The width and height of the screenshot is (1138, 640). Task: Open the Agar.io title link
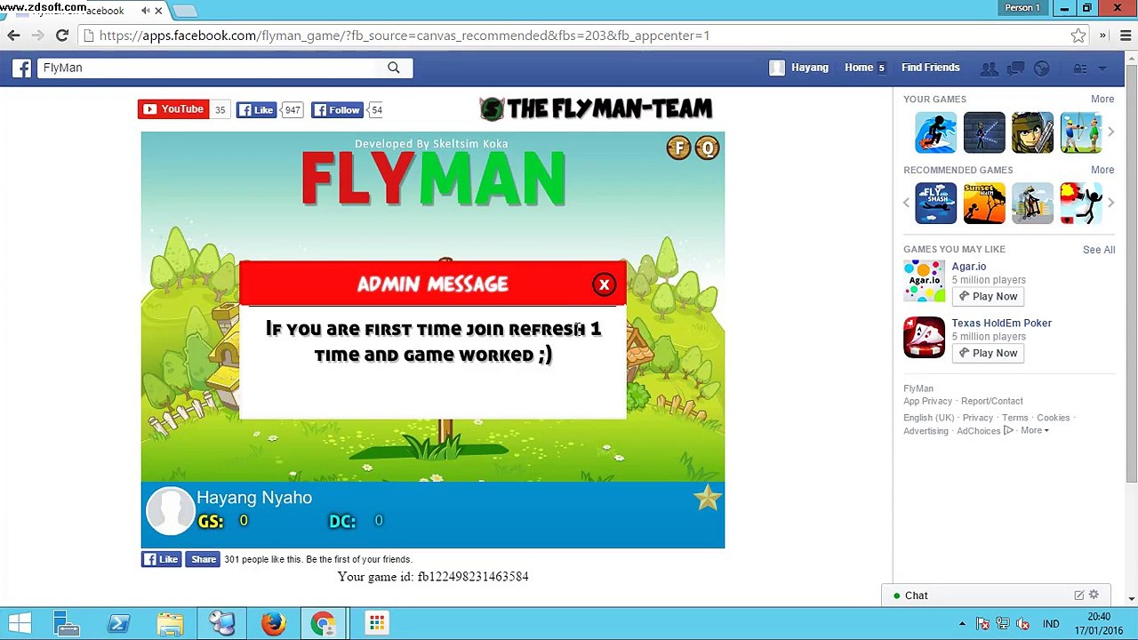969,267
